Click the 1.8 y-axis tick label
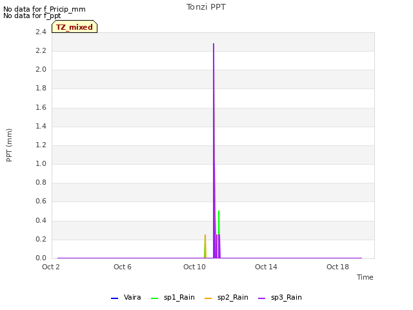Image resolution: width=413 pixels, height=310 pixels. click(x=41, y=88)
